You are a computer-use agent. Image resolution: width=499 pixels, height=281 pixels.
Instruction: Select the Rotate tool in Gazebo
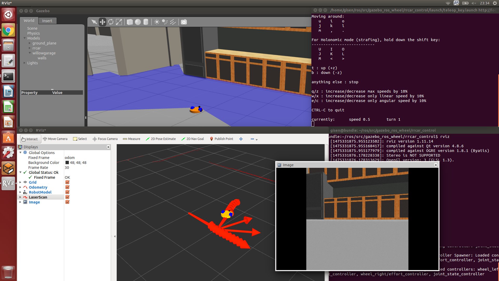coord(111,22)
